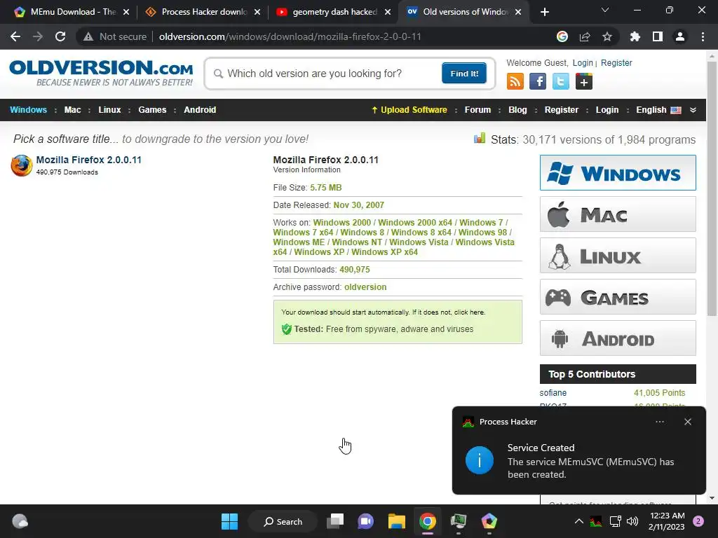Click the Games platform banner button
This screenshot has width=718, height=538.
coord(618,297)
